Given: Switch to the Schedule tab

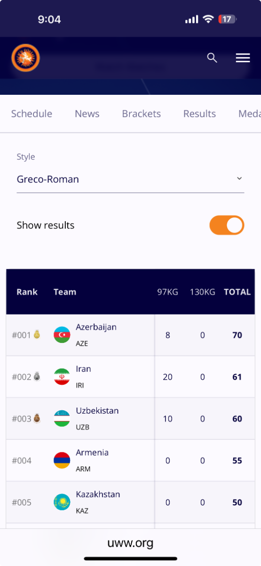Looking at the screenshot, I should (x=32, y=114).
